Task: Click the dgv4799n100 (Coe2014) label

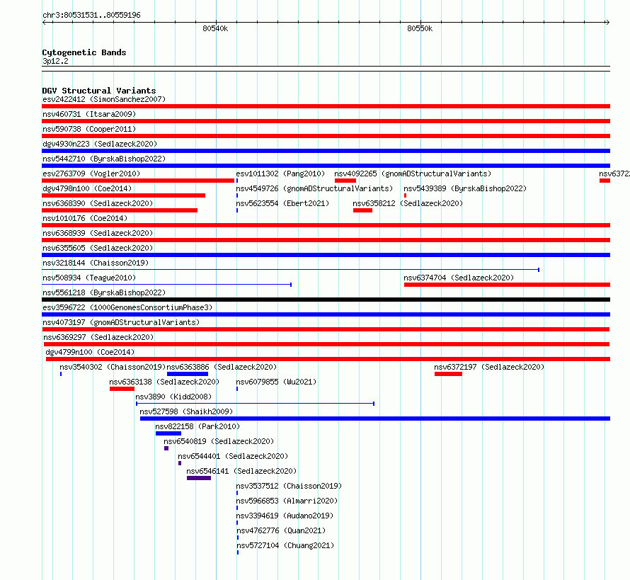Action: click(x=90, y=352)
